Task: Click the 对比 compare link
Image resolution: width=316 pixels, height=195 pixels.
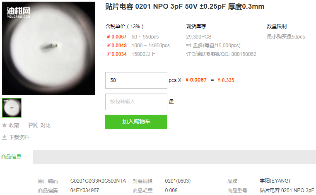Action: pyautogui.click(x=45, y=125)
